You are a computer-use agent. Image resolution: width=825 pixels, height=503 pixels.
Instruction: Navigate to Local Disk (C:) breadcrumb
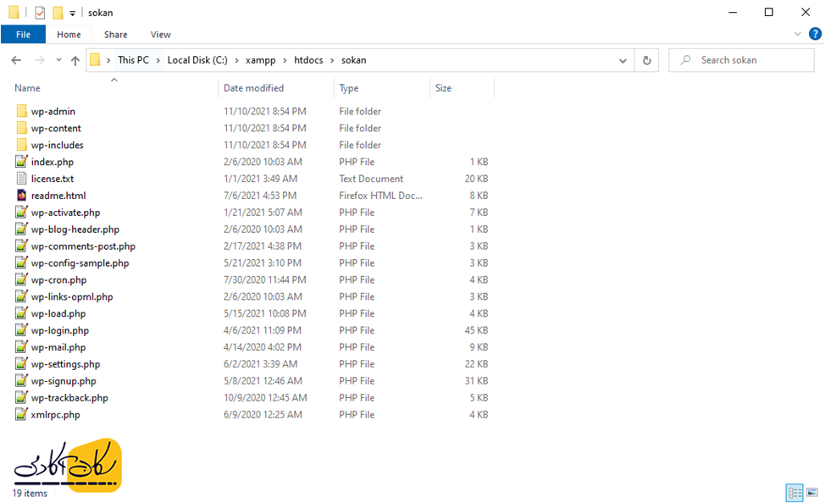tap(197, 60)
